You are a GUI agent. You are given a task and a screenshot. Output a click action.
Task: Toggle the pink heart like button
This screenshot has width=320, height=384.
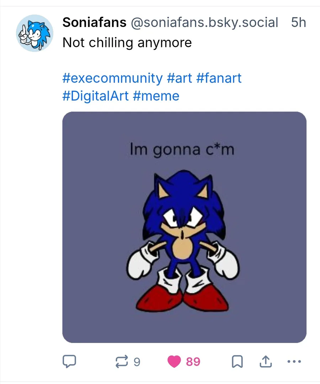(174, 362)
